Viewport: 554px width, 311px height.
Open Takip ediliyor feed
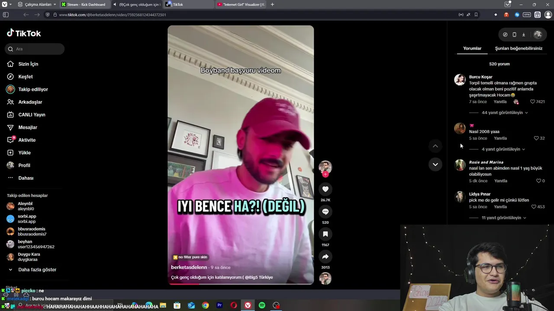click(33, 89)
